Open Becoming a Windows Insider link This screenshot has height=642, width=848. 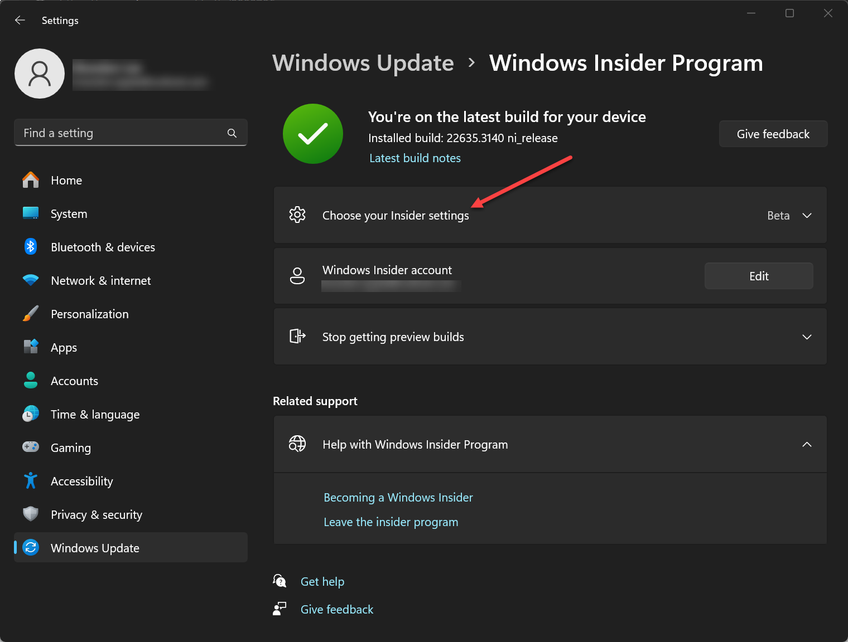point(398,497)
